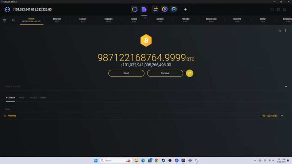Open the settings gear icon in Exodus
The image size is (292, 164).
[284, 9]
